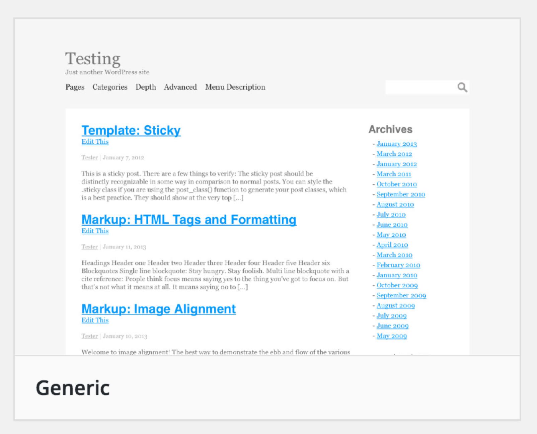Open the March 2012 archive
Viewport: 537px width, 434px height.
point(394,154)
